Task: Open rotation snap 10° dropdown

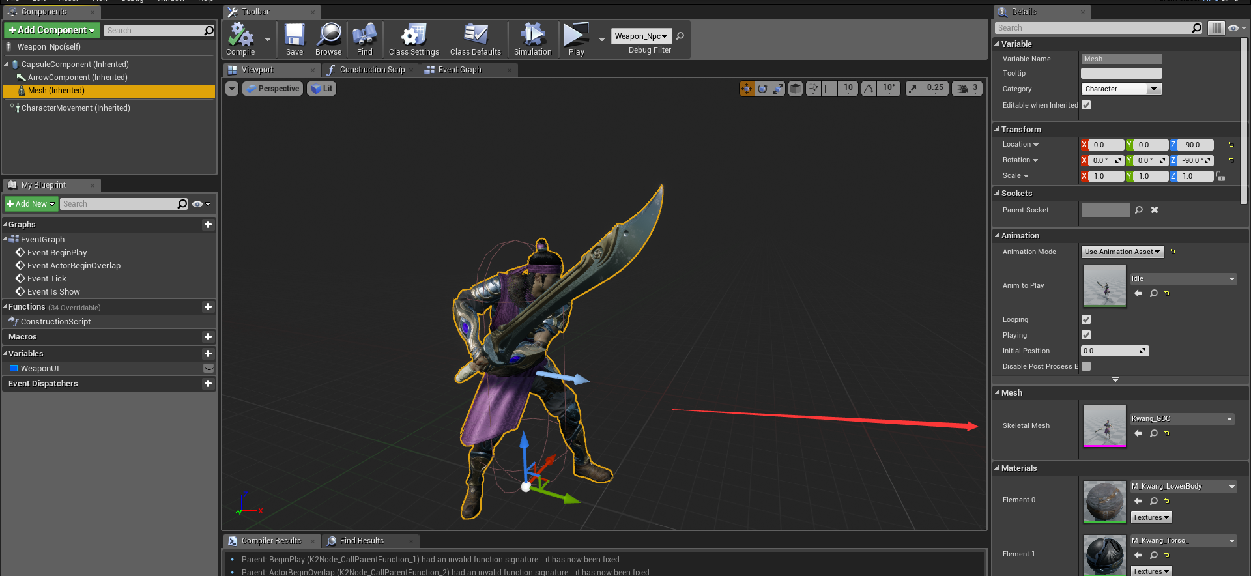Action: (x=889, y=89)
